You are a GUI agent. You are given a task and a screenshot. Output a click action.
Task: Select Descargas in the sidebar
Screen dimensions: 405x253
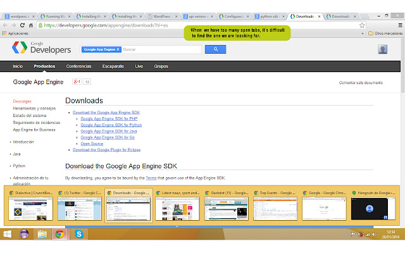pos(22,101)
